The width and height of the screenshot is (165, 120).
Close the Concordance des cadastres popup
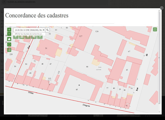161,8
